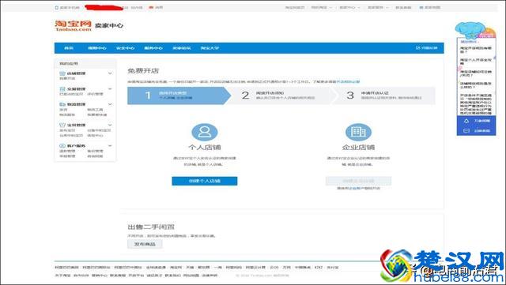
Task: Click the 出售二手闲置 heading
Action: point(151,227)
